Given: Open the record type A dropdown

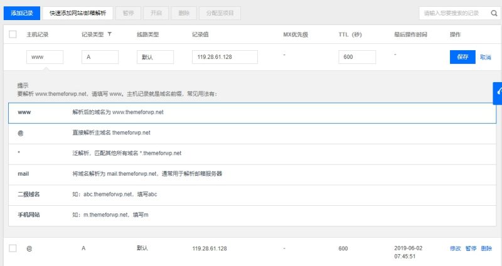Looking at the screenshot, I should coord(100,57).
